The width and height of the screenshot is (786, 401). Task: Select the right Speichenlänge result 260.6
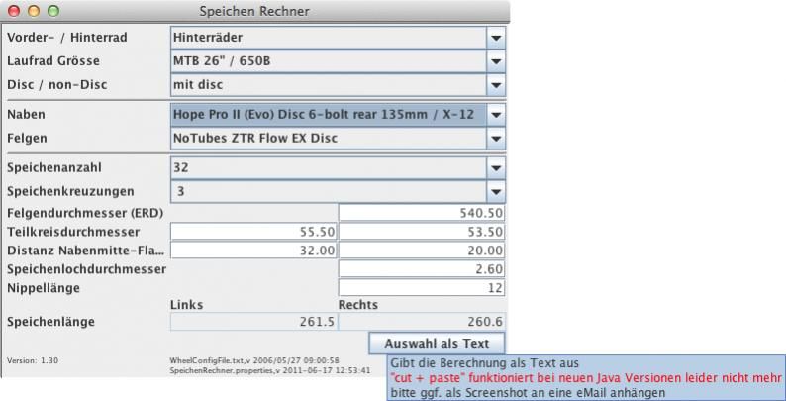[x=422, y=322]
